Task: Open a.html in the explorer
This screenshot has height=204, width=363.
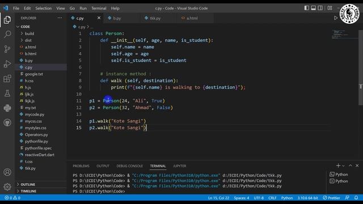Action: [41, 47]
